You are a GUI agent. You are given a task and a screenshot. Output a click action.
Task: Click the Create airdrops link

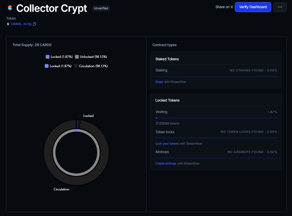point(166,163)
